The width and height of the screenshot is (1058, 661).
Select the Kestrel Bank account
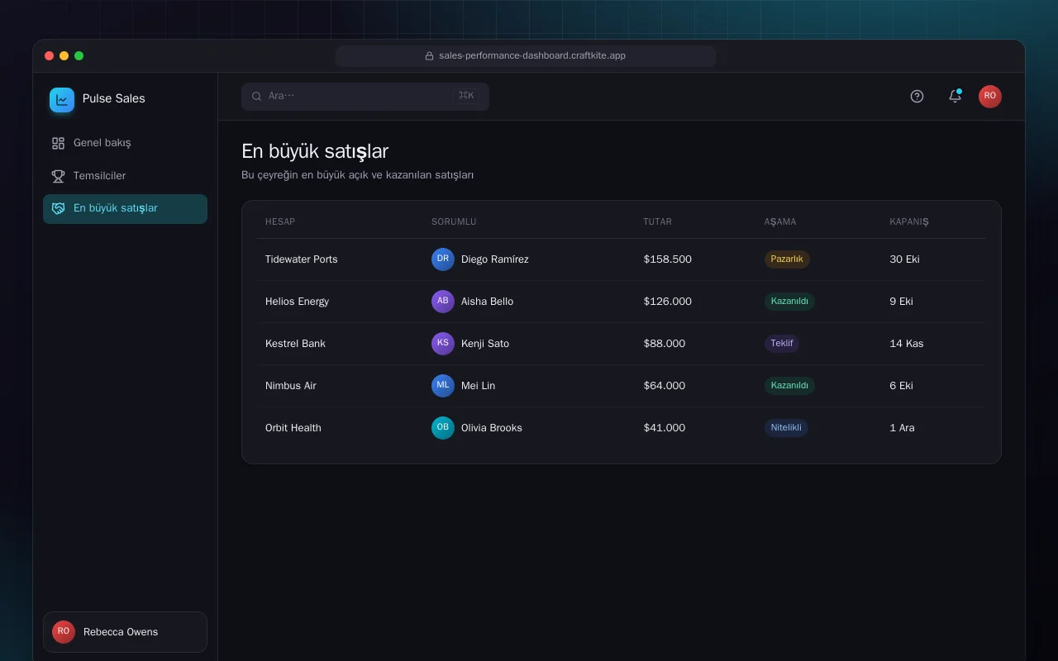click(x=295, y=344)
